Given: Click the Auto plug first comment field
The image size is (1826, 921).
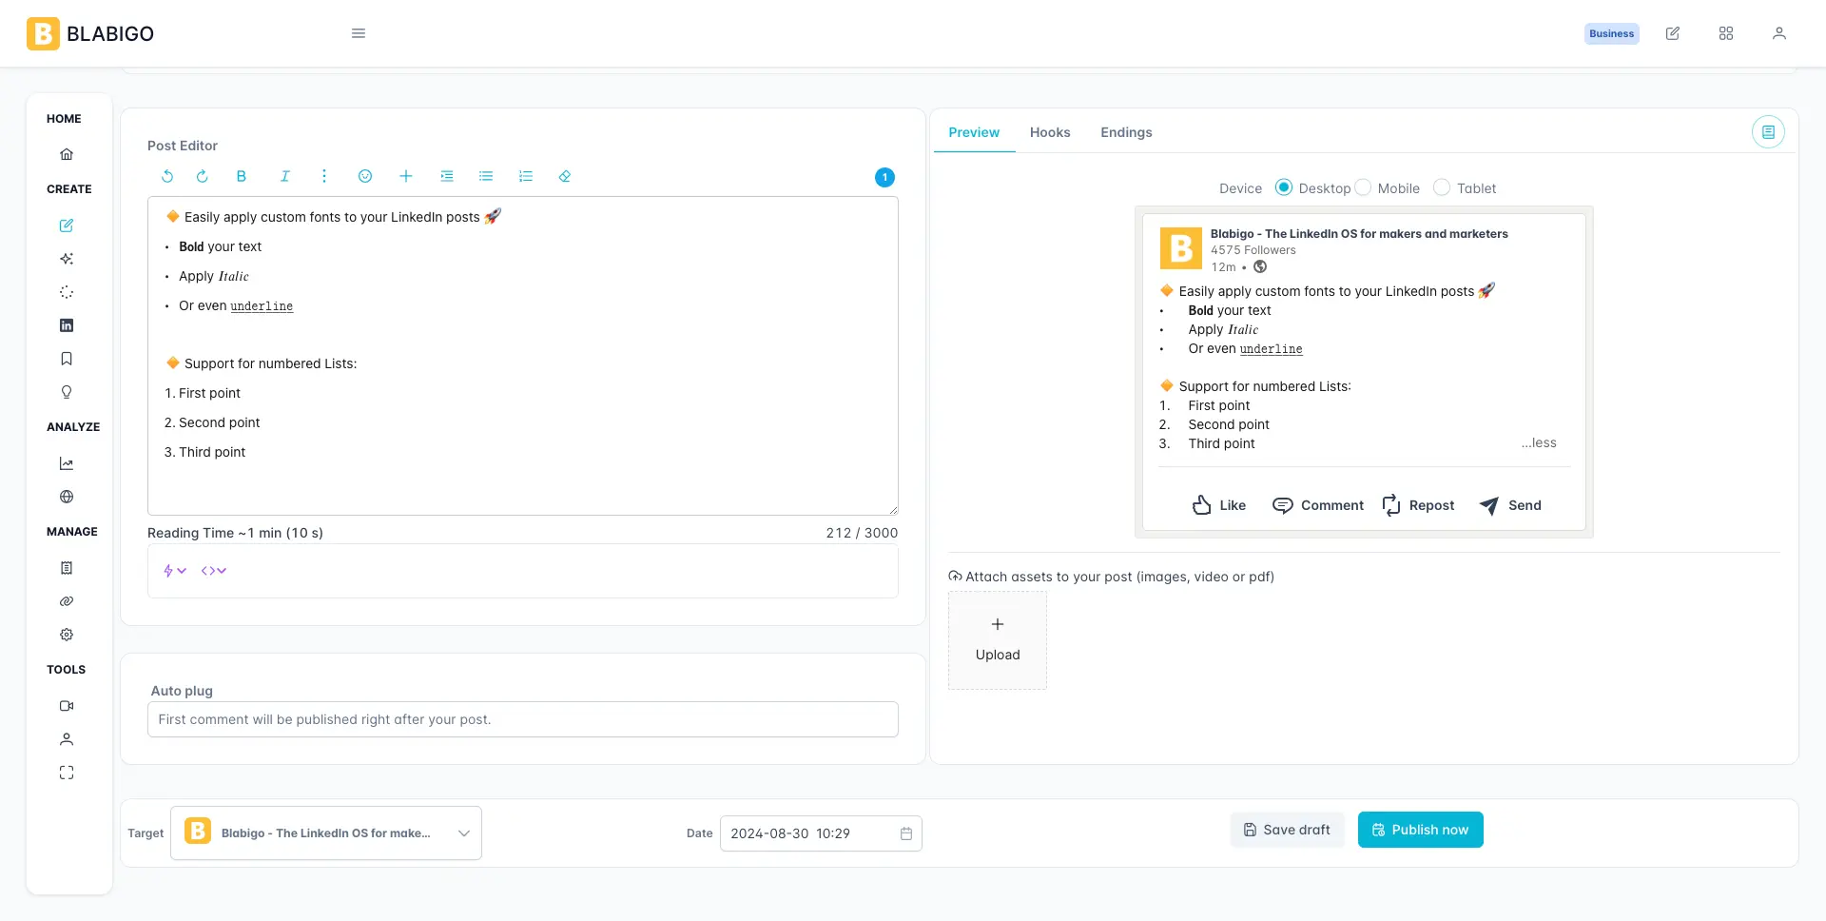Looking at the screenshot, I should 523,719.
